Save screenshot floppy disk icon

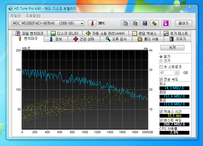pos(145,23)
